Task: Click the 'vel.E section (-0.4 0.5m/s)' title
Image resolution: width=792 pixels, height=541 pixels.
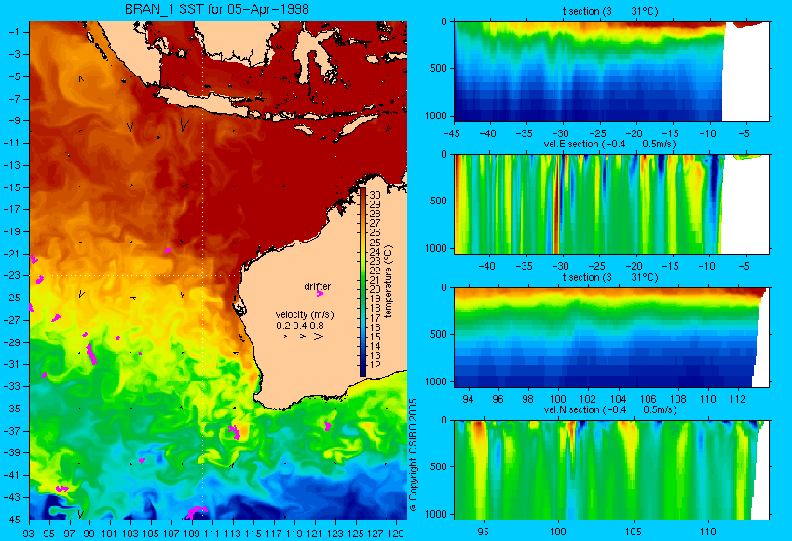Action: [609, 144]
